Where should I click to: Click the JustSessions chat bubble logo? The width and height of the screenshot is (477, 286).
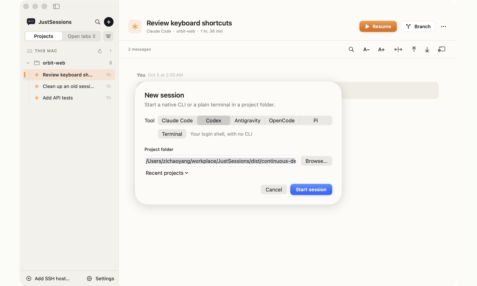31,22
